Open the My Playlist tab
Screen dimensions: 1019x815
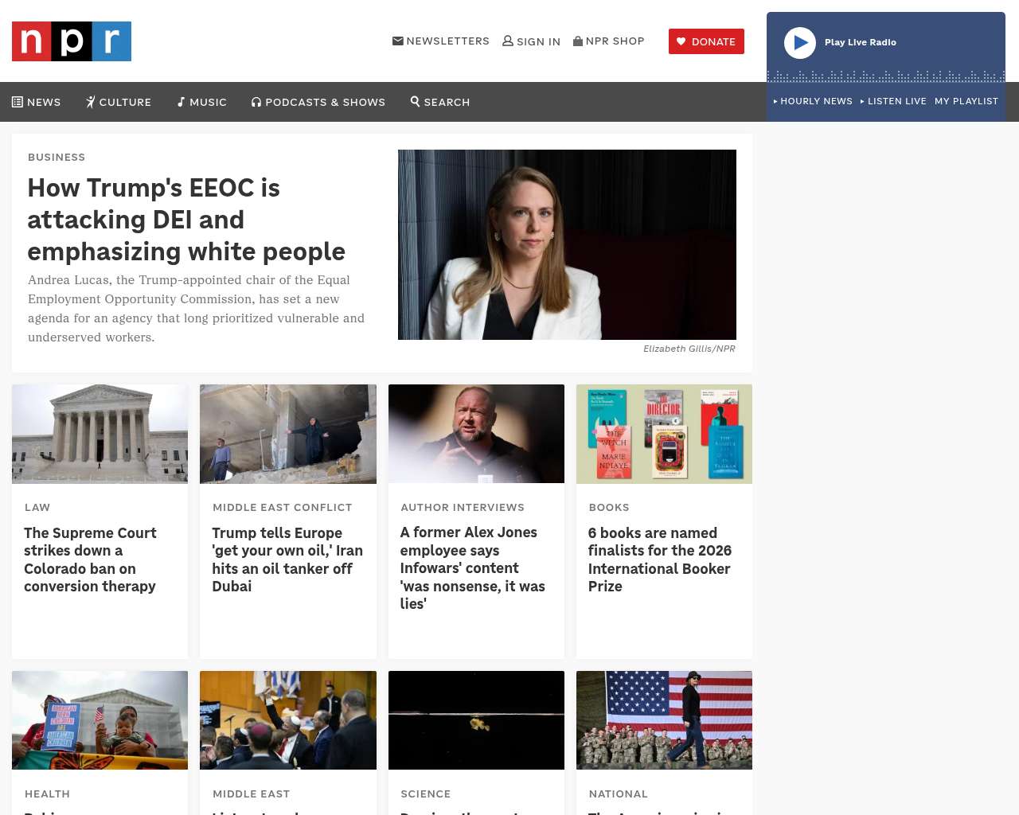(x=966, y=101)
